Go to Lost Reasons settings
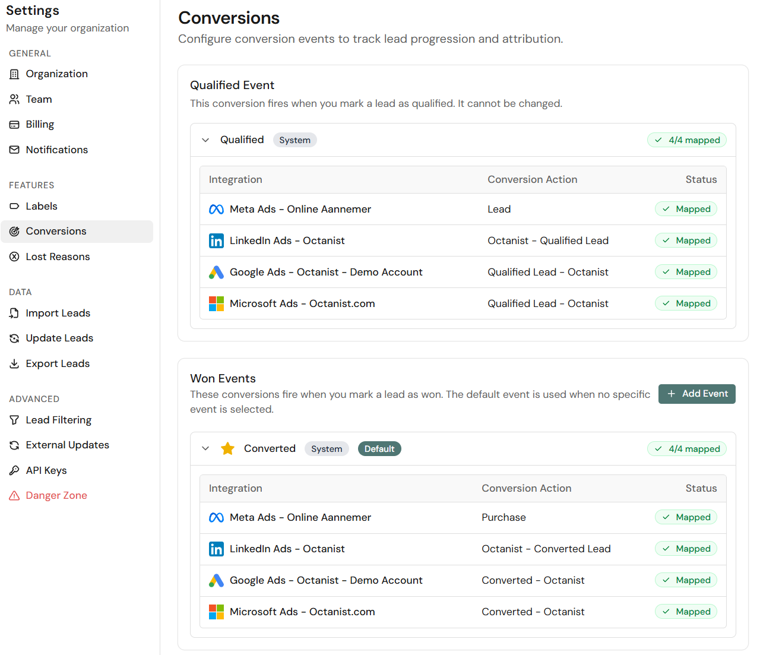The width and height of the screenshot is (760, 655). pos(58,257)
